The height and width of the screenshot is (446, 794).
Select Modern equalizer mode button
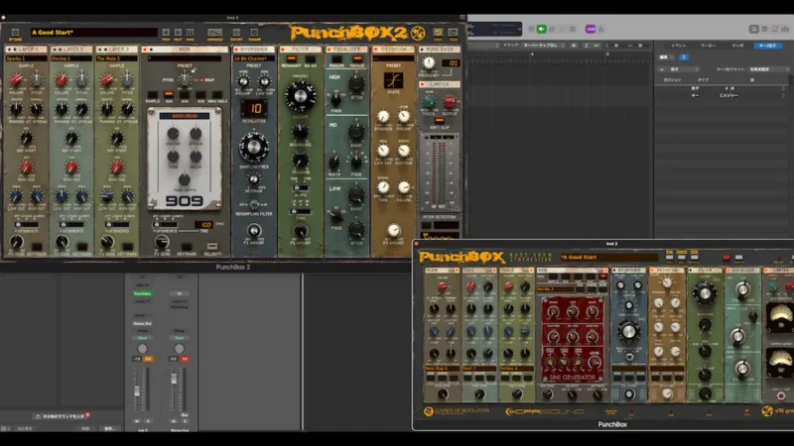(x=336, y=59)
